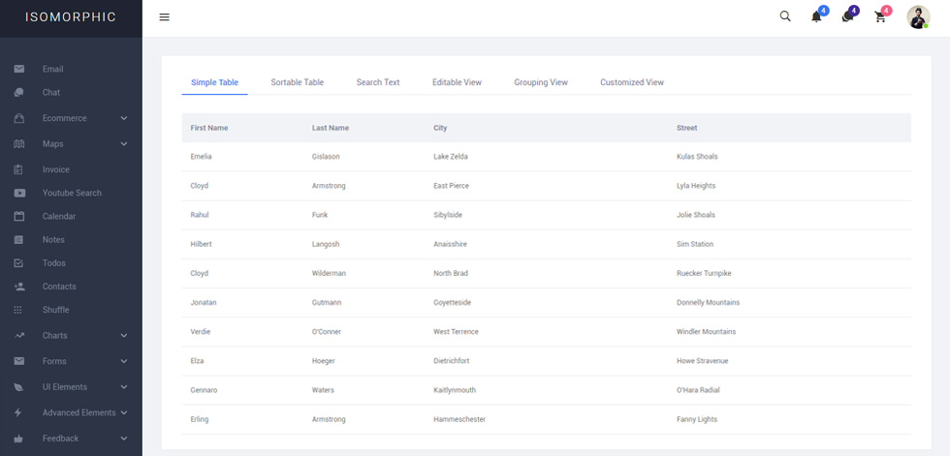Image resolution: width=950 pixels, height=456 pixels.
Task: Click the cell "East Pierce"
Action: point(452,186)
